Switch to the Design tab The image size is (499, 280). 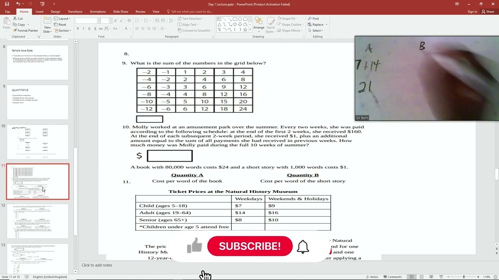click(55, 12)
